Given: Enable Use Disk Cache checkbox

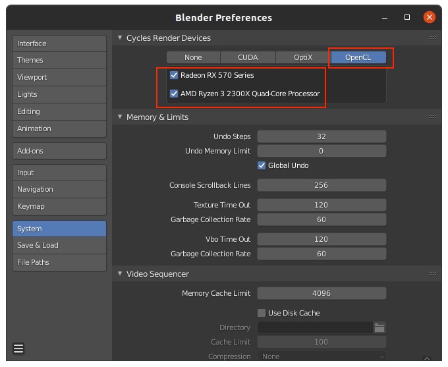Looking at the screenshot, I should pyautogui.click(x=262, y=313).
